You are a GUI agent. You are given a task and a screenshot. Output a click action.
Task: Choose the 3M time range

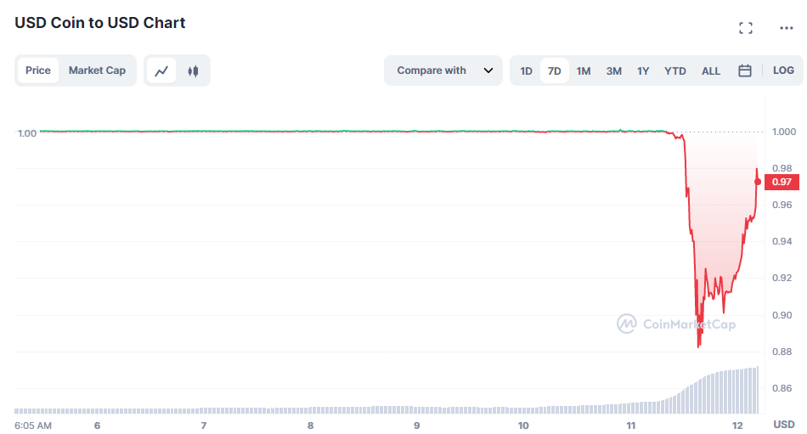[613, 70]
